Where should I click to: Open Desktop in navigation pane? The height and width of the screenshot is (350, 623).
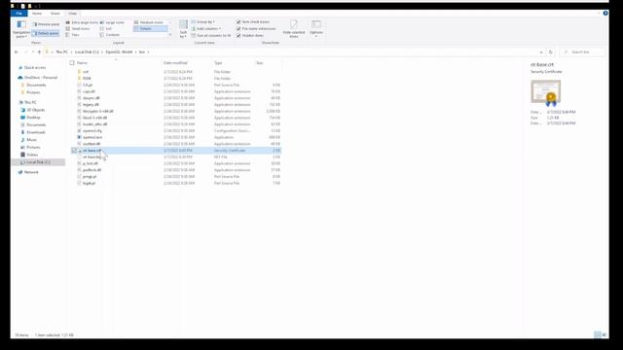(x=30, y=118)
